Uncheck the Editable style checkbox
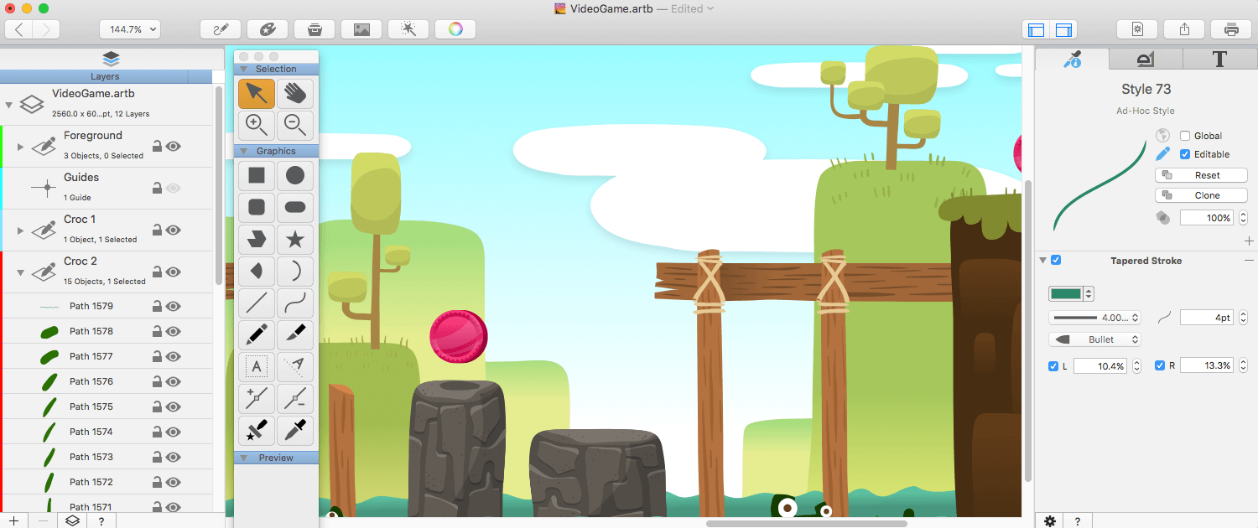 click(1185, 154)
